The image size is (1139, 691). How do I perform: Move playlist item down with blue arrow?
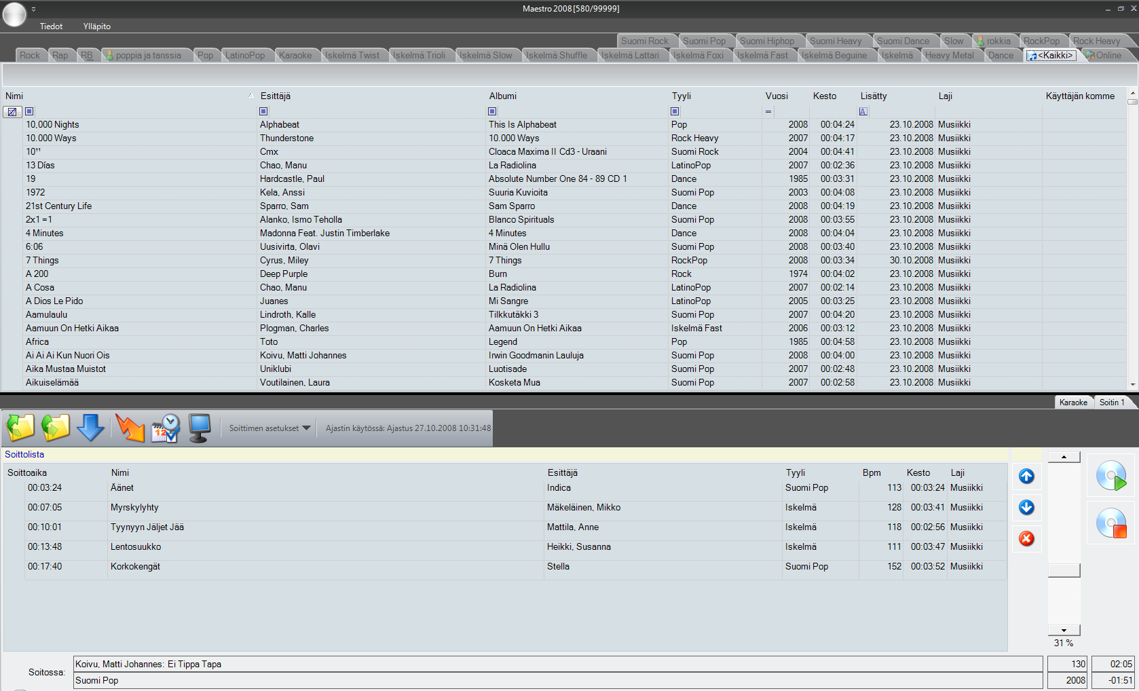(1026, 508)
